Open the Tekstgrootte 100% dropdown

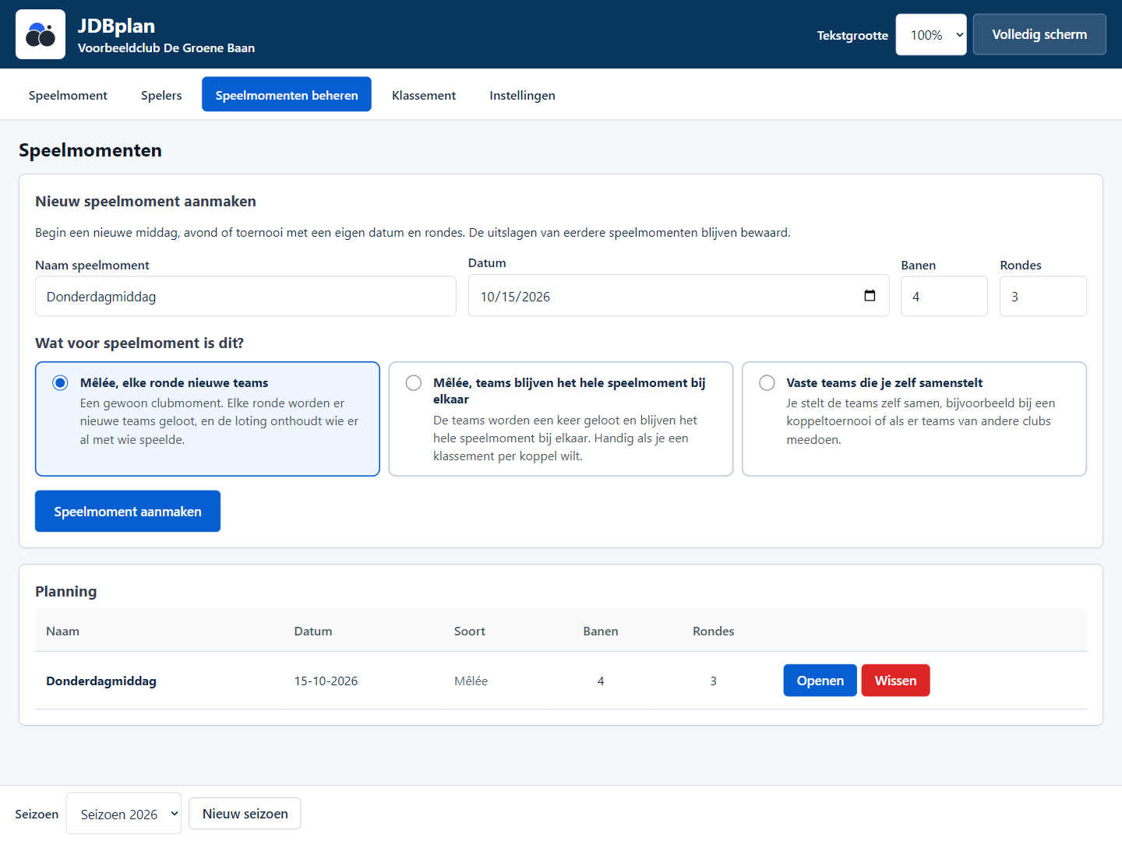tap(931, 35)
